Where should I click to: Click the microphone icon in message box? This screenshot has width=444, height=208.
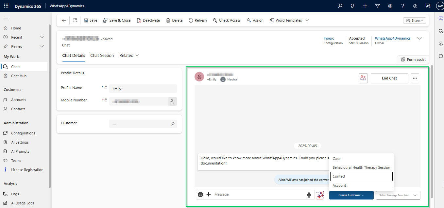pyautogui.click(x=309, y=195)
